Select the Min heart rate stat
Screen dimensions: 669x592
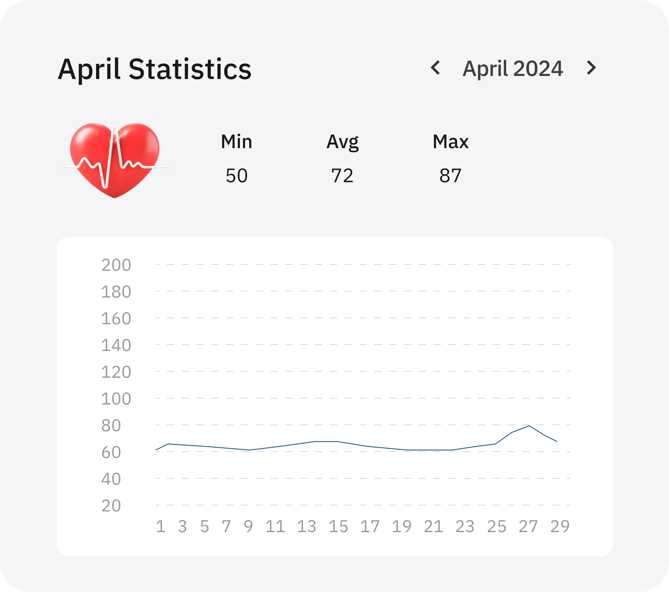click(x=236, y=142)
